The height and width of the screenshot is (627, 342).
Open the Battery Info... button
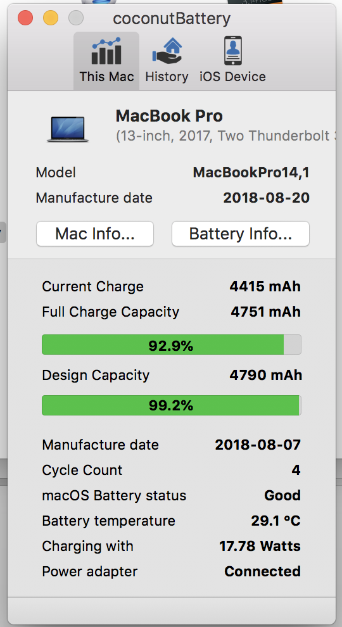coord(241,234)
